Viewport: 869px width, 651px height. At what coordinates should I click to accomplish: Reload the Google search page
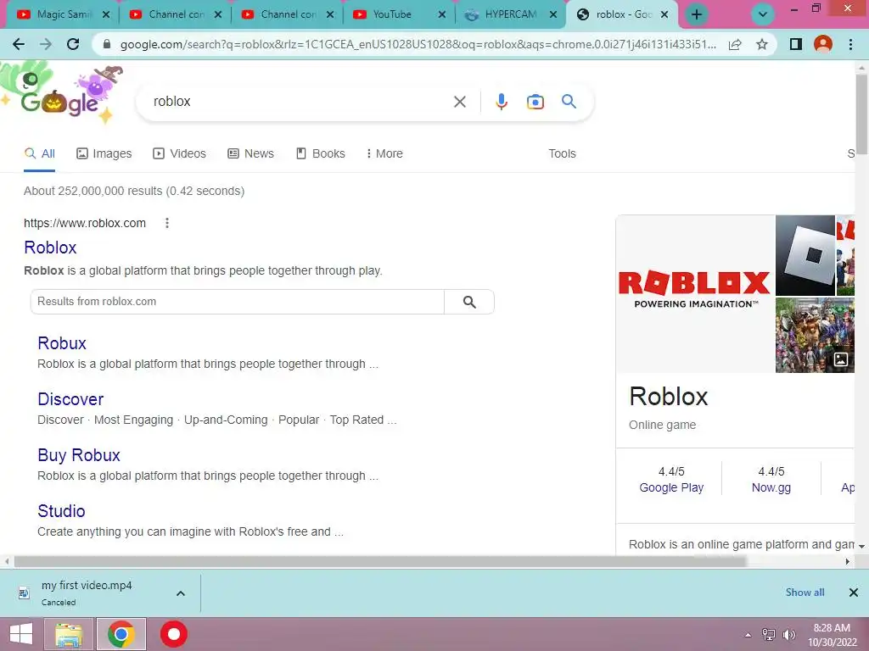(73, 44)
